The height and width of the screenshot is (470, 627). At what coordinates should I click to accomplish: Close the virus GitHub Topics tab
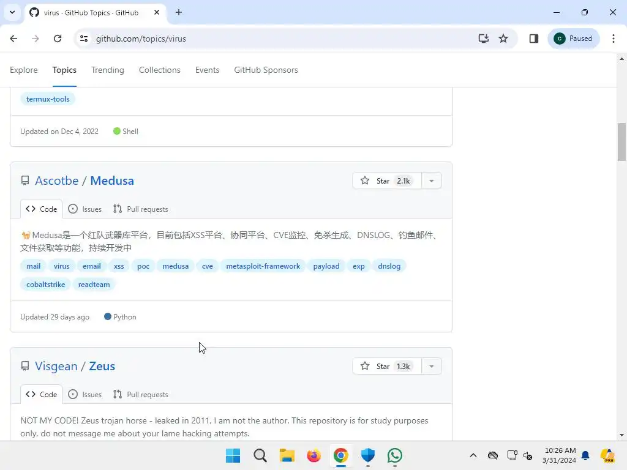[x=157, y=12]
